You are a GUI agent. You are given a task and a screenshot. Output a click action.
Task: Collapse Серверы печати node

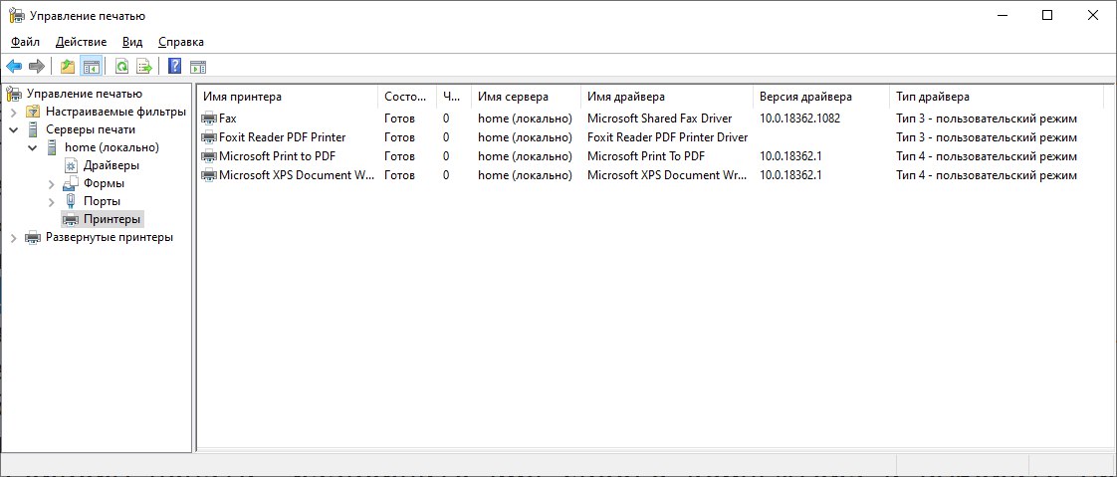click(x=14, y=129)
